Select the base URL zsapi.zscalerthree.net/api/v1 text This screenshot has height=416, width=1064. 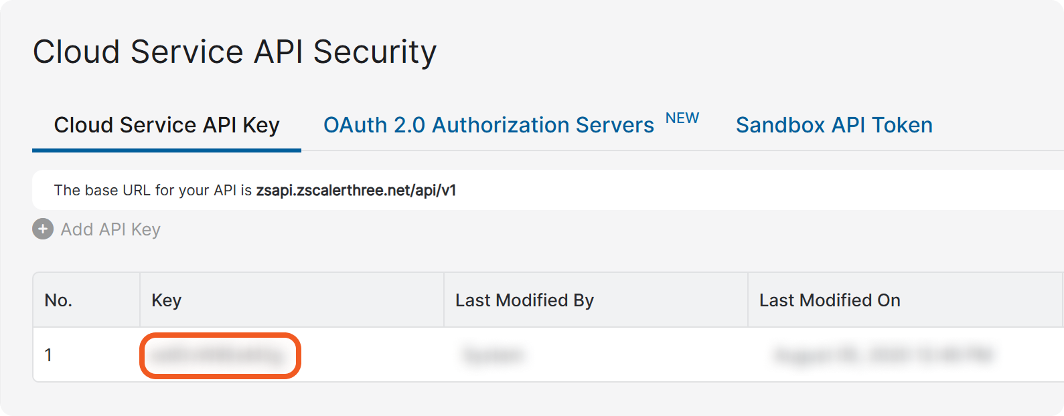click(x=356, y=191)
